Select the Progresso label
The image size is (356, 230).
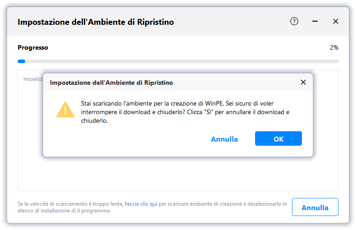pyautogui.click(x=33, y=47)
